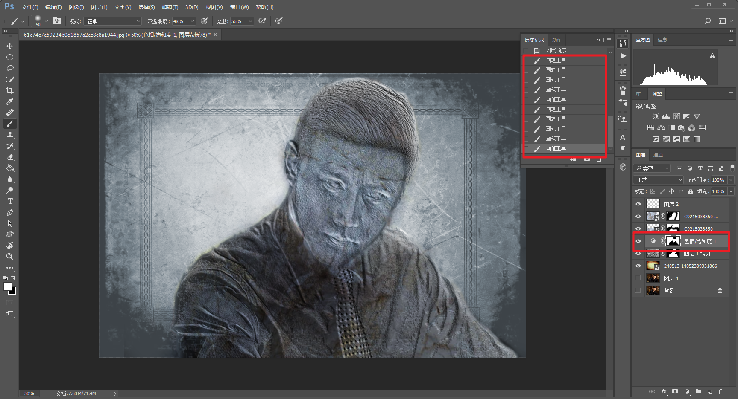The height and width of the screenshot is (399, 738).
Task: Switch to the 动作 actions tab
Action: [x=557, y=40]
